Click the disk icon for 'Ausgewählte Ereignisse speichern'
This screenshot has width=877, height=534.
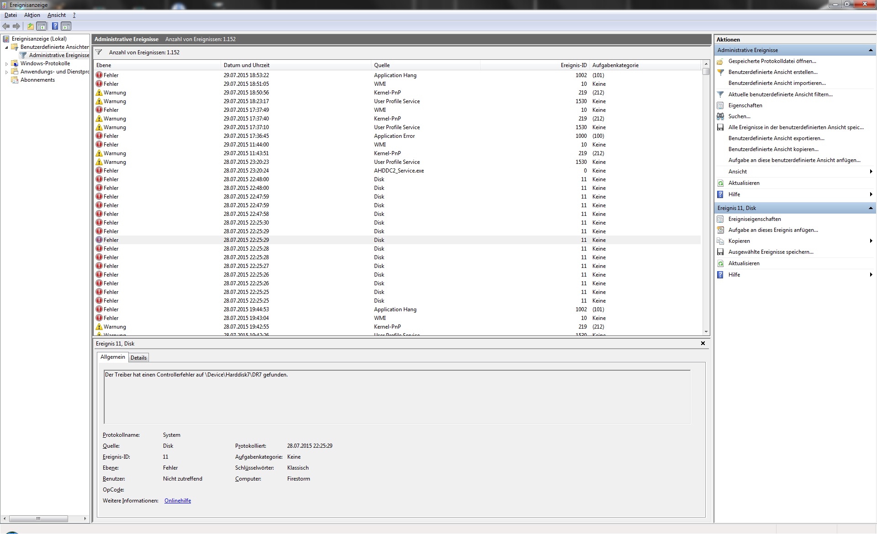point(720,252)
